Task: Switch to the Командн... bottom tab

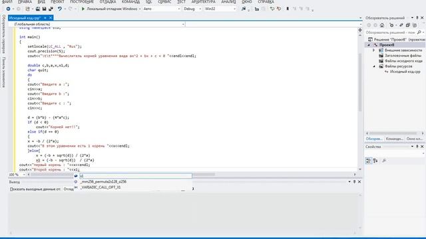Action: (395, 139)
